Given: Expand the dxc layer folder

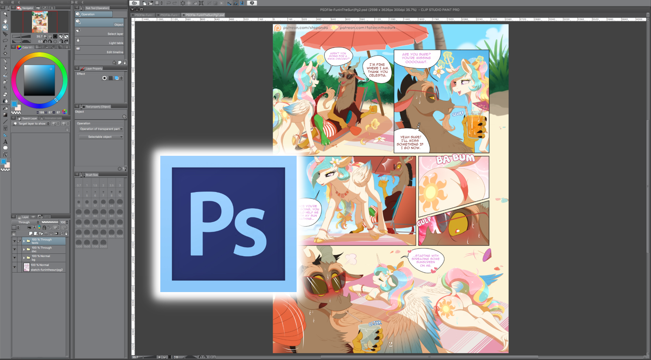Looking at the screenshot, I should point(24,249).
